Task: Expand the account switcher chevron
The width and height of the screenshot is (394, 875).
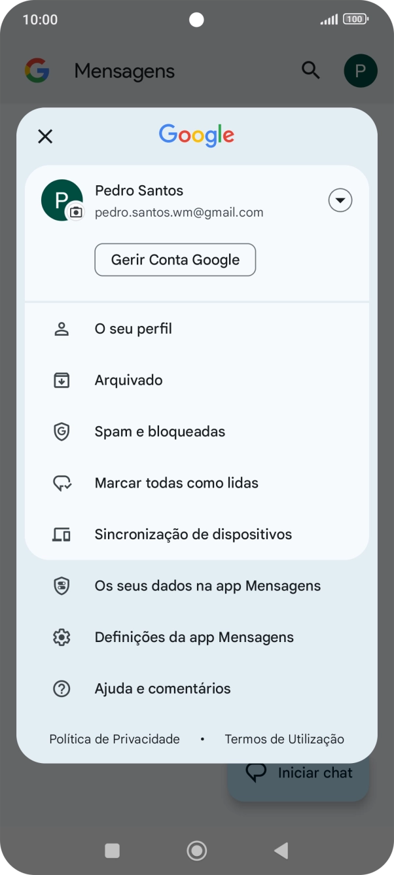Action: 340,200
